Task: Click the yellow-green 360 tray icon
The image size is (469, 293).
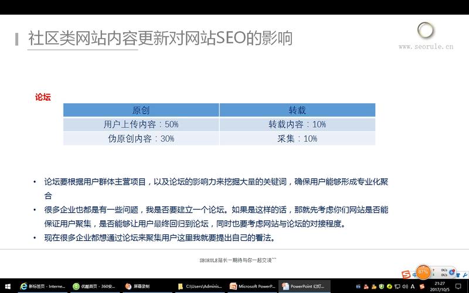Action: (x=389, y=287)
